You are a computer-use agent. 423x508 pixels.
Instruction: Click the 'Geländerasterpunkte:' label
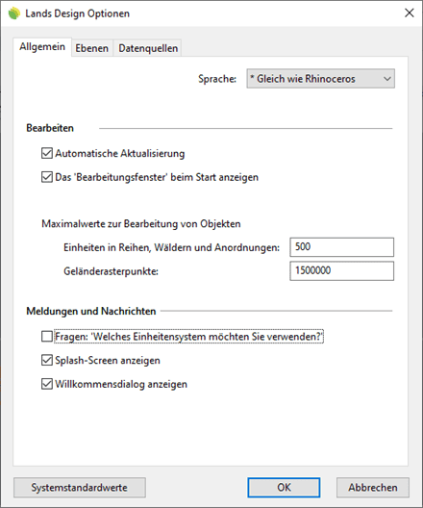click(x=111, y=271)
